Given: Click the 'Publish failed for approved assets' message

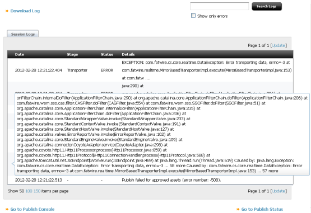Looking at the screenshot, I should (x=171, y=180).
